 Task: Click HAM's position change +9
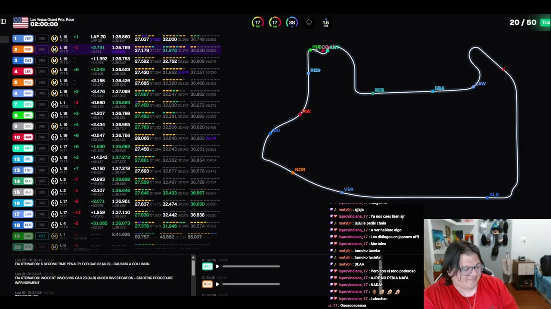76,136
